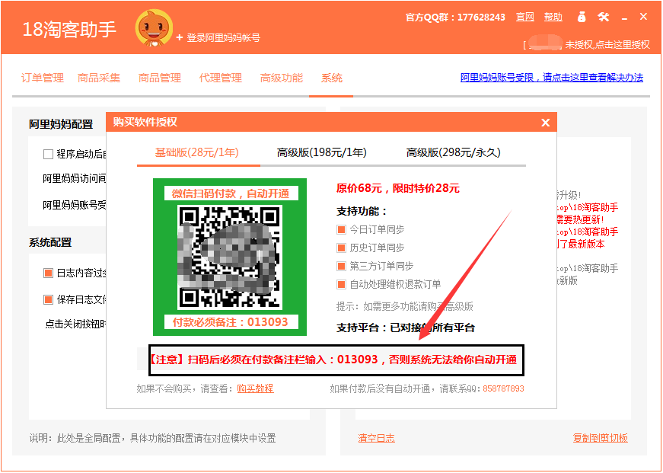
Task: Toggle the 历史订单同步 checkbox
Action: click(x=342, y=248)
